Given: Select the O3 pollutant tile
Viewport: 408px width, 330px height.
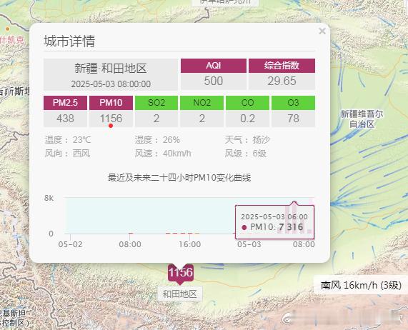Looking at the screenshot, I should tap(293, 103).
